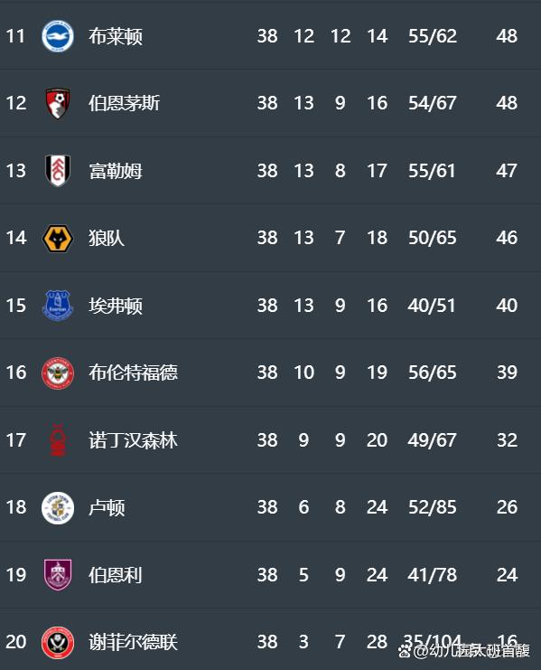Image resolution: width=541 pixels, height=670 pixels.
Task: Click the Burnley club crest
Action: (x=58, y=575)
